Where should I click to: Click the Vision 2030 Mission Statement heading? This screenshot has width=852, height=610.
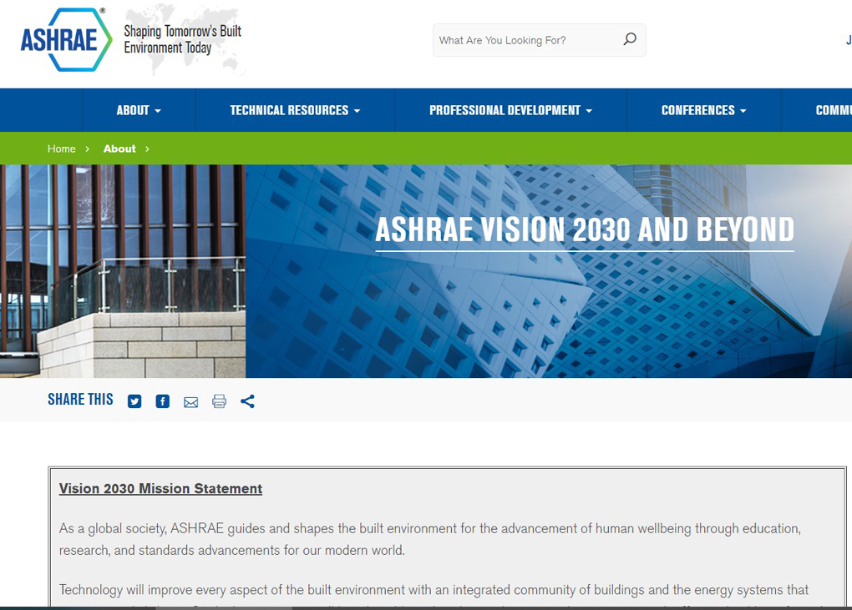pyautogui.click(x=161, y=488)
